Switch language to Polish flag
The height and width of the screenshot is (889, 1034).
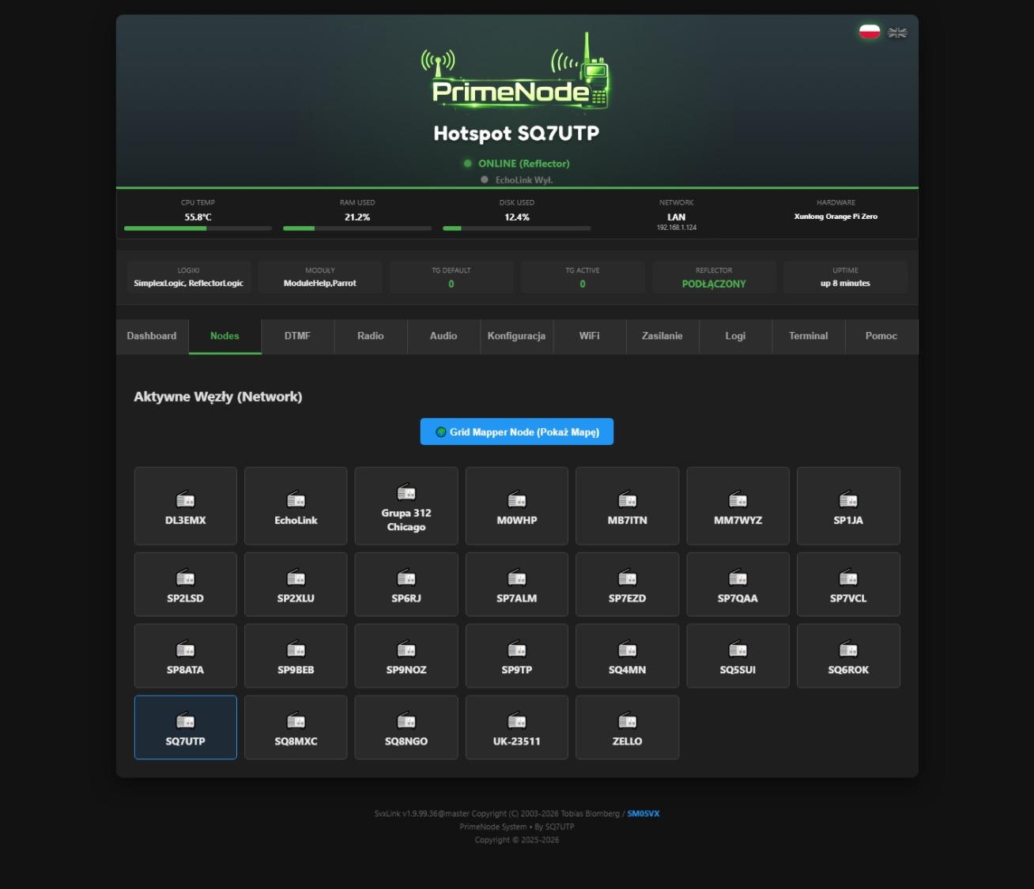(x=869, y=32)
